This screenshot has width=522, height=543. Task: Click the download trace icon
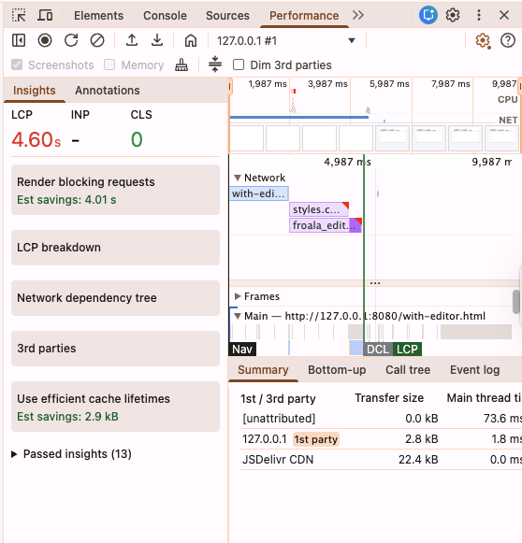157,40
